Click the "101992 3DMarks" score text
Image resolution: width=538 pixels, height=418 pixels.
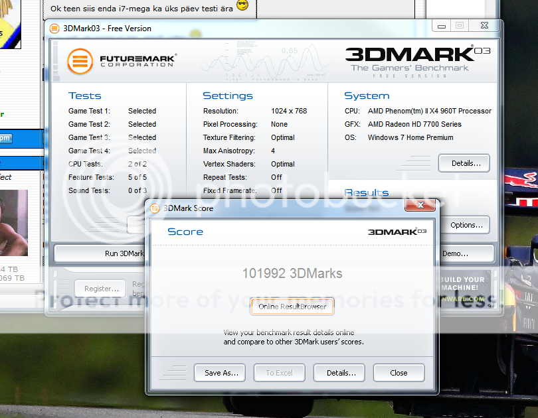292,273
